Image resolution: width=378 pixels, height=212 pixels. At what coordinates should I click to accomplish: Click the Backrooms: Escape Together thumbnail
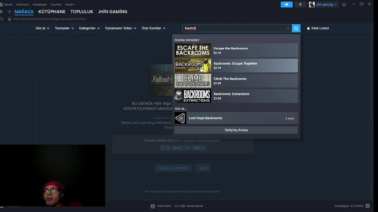tap(193, 66)
